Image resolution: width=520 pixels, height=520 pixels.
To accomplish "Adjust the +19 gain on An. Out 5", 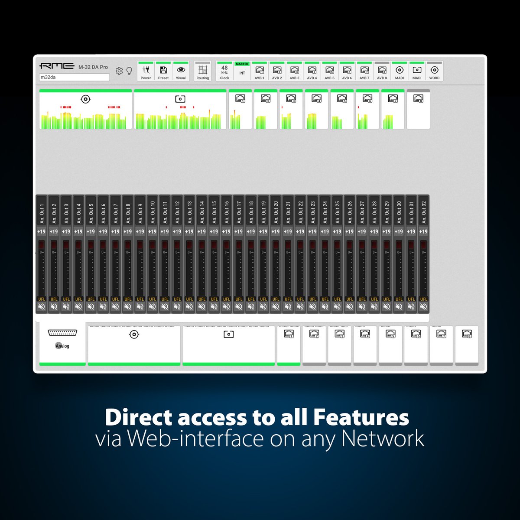I will [x=91, y=231].
